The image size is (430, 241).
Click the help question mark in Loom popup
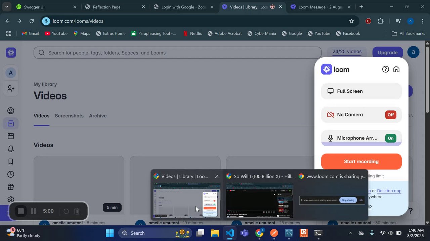386,69
